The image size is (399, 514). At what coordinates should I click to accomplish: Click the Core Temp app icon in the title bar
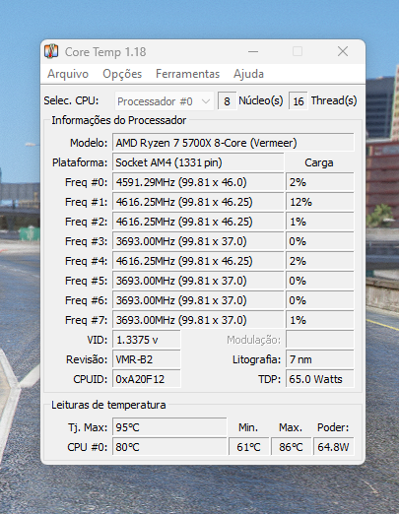coord(51,51)
